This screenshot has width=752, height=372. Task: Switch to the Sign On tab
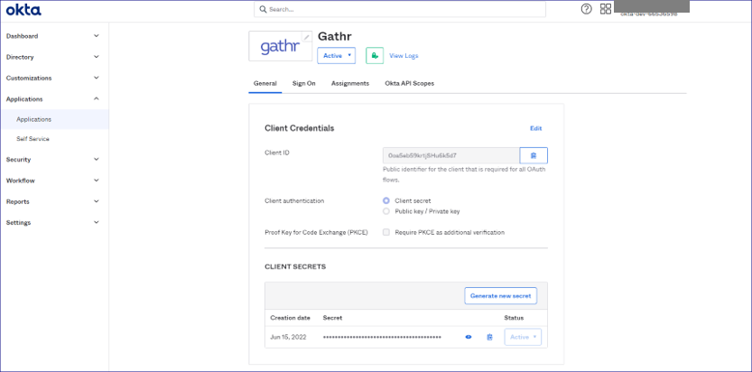[x=303, y=83]
